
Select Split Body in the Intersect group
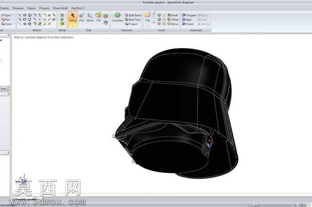[x=133, y=15]
